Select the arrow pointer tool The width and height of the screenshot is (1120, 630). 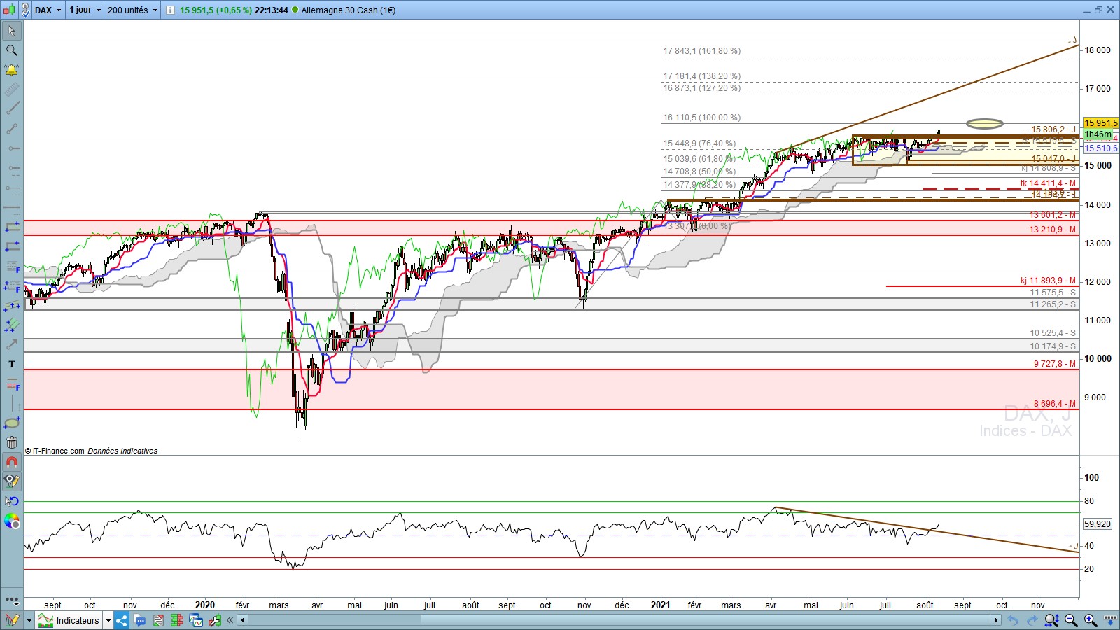click(x=12, y=31)
